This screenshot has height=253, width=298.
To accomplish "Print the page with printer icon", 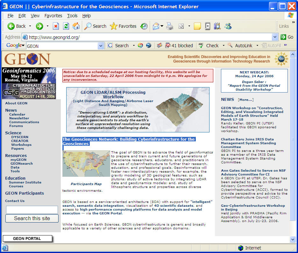I will click(169, 26).
